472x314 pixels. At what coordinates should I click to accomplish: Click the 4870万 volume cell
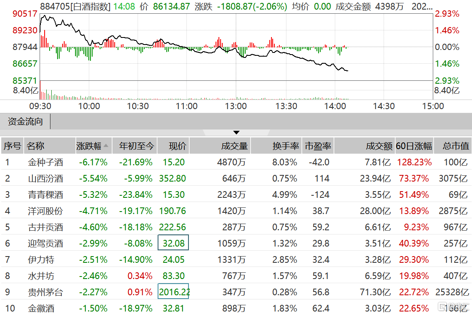tap(231, 162)
